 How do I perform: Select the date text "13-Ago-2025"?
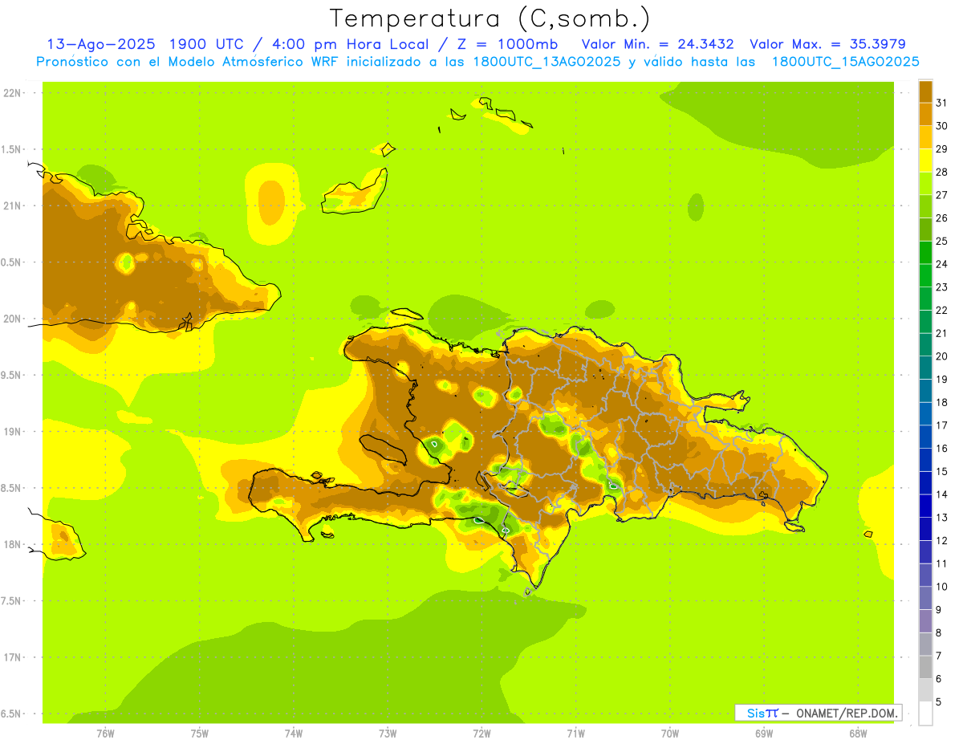tap(101, 44)
